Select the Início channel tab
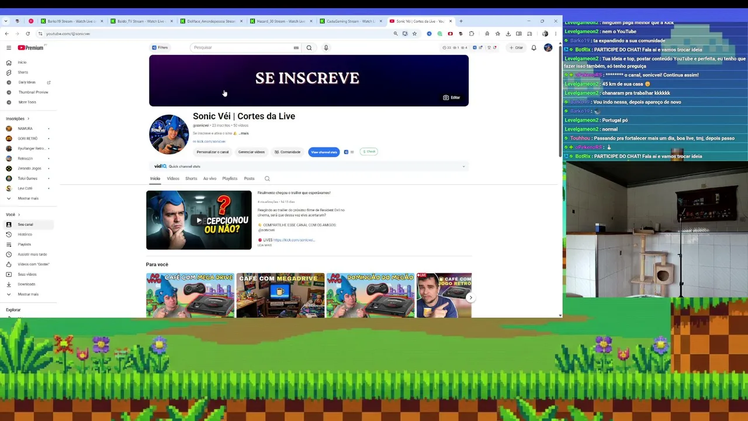The width and height of the screenshot is (748, 421). (x=155, y=178)
